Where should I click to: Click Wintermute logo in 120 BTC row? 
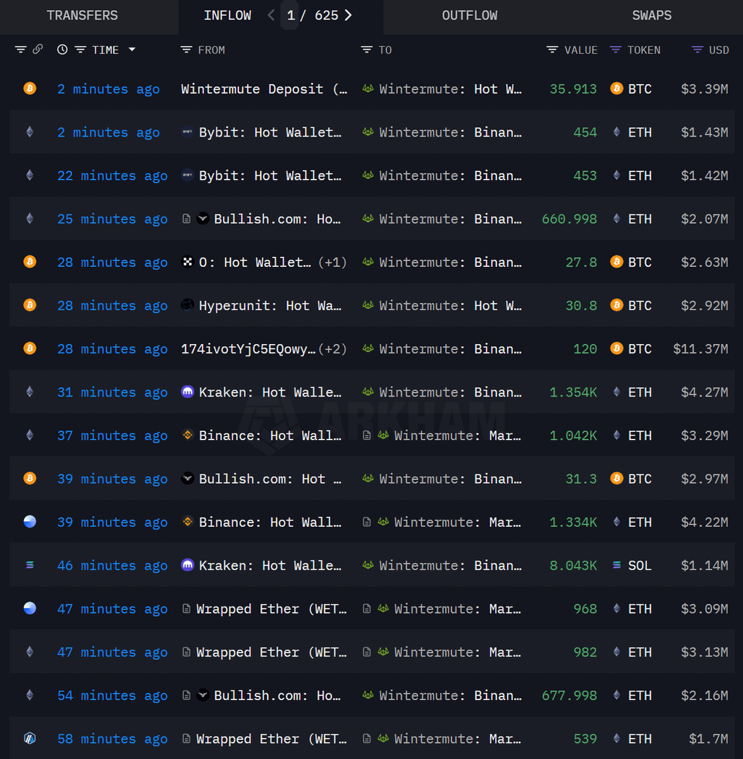368,349
